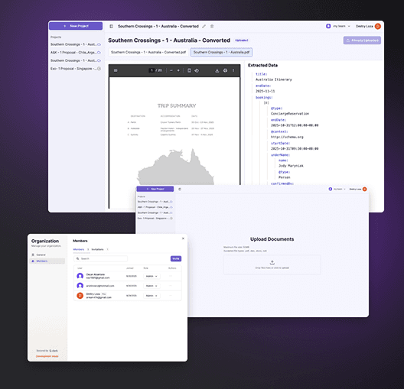This screenshot has height=389, width=404.
Task: Open Admin role dropdown for Dmitry Loza
Action: coord(151,296)
